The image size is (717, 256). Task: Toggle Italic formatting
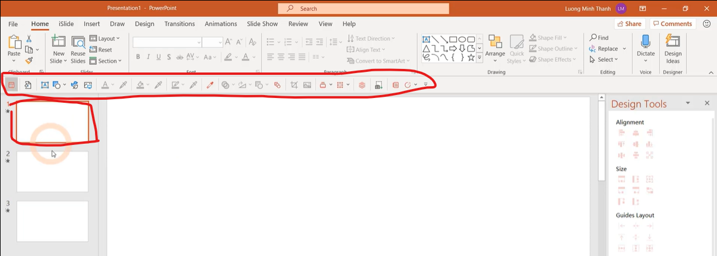[x=148, y=57]
